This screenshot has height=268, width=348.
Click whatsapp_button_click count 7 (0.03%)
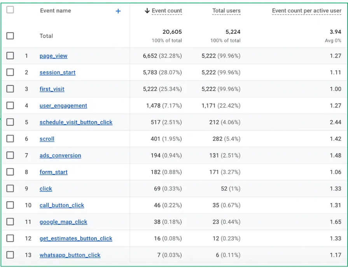(x=170, y=255)
